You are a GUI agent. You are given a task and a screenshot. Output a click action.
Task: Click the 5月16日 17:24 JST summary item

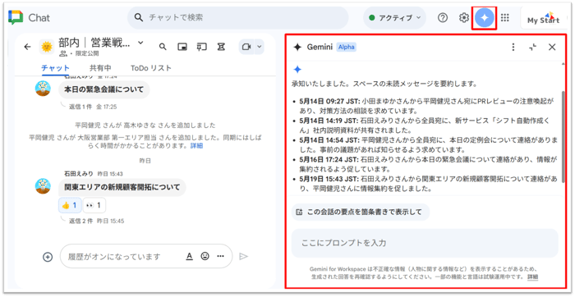pos(427,164)
